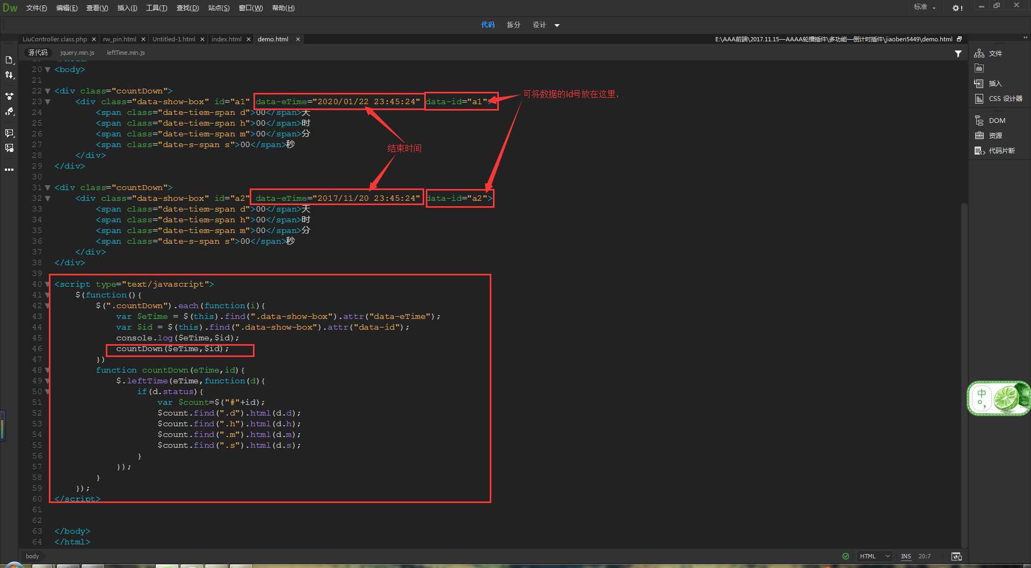Open the 标准 workspace dropdown
Image resolution: width=1031 pixels, height=568 pixels.
pyautogui.click(x=925, y=8)
